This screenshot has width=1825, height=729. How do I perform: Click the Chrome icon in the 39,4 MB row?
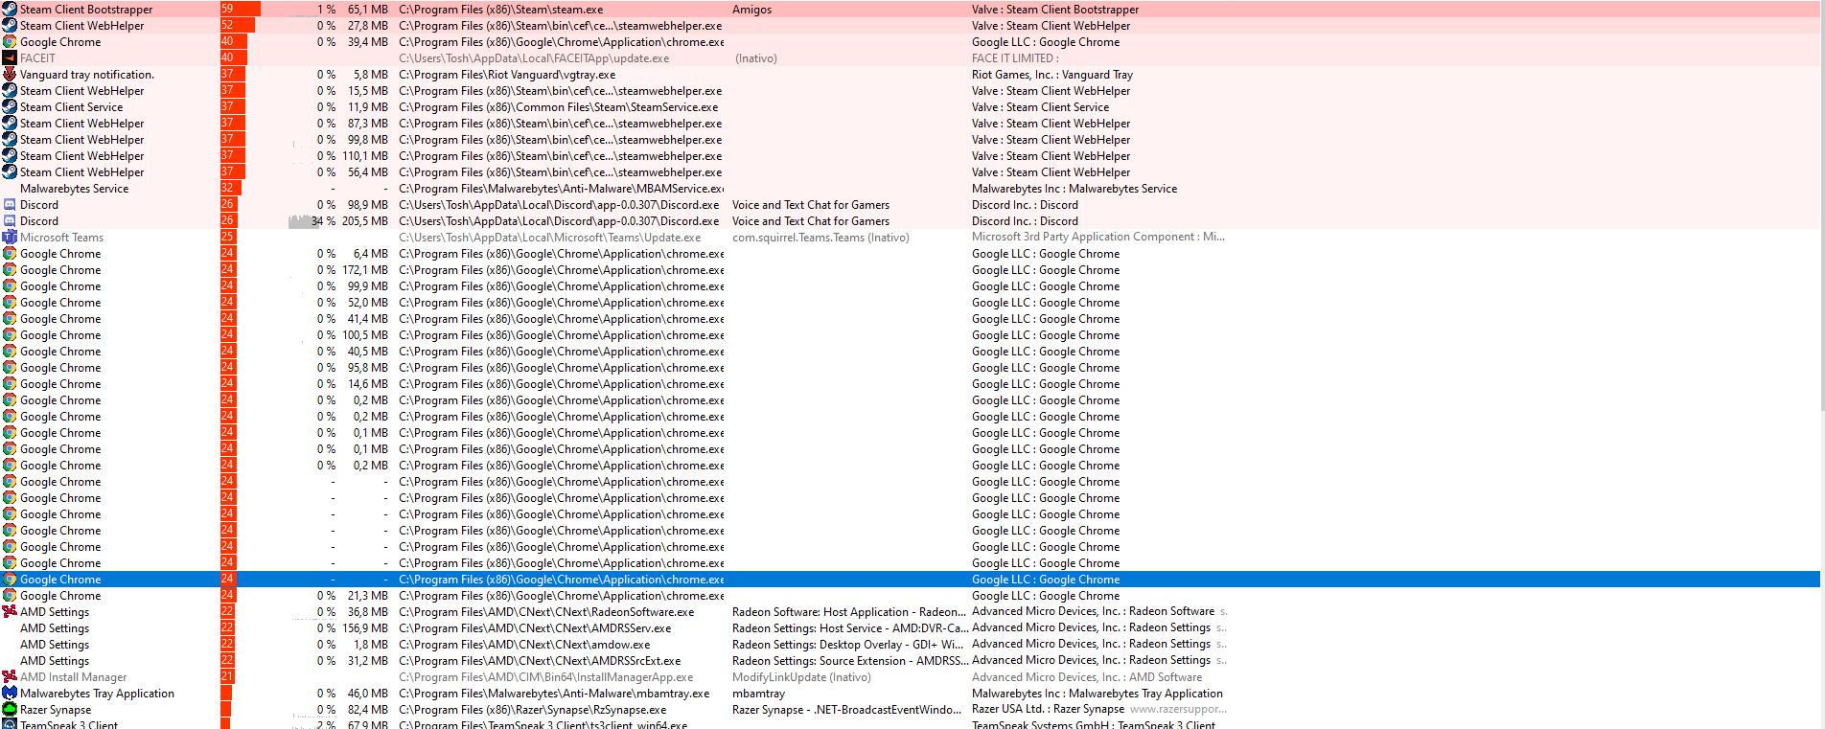[x=10, y=42]
